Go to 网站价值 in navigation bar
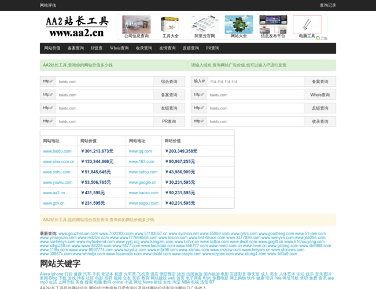376x289 pixels. 52,48
